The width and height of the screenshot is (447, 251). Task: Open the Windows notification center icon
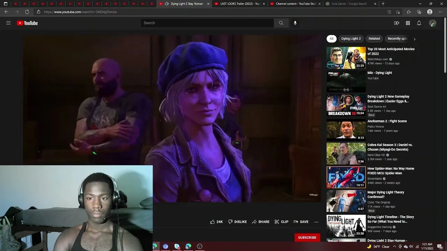click(x=440, y=246)
